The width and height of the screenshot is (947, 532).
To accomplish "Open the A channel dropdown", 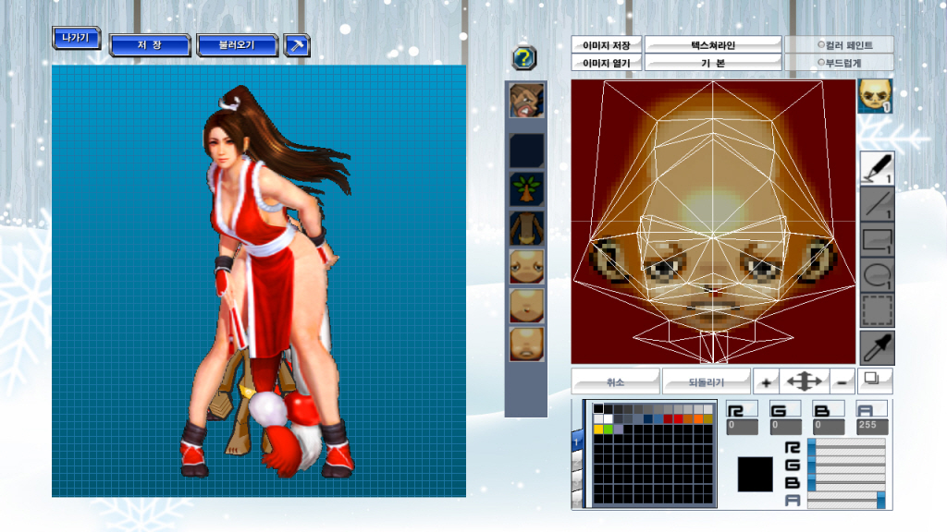I will click(x=871, y=409).
